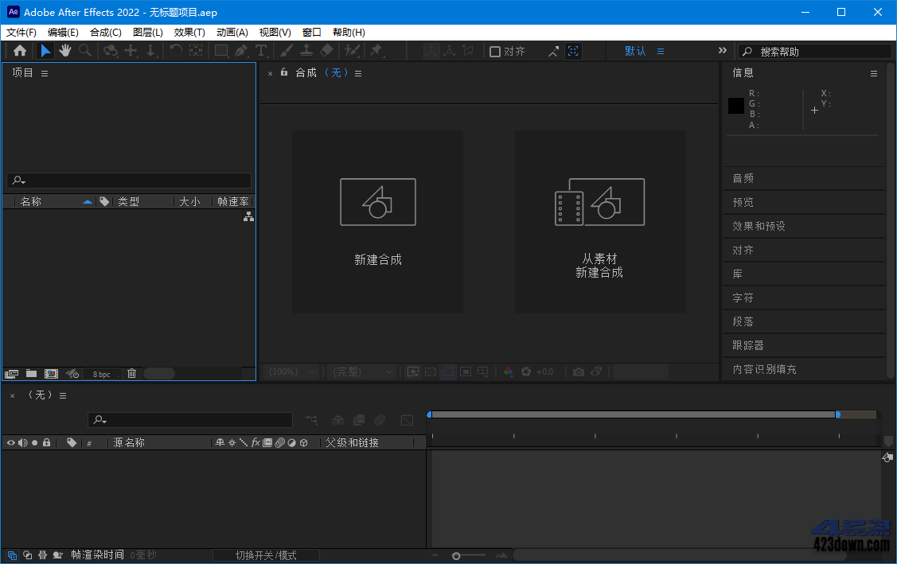Viewport: 897px width, 564px height.
Task: Click 切换开关/模式 at the timeline bottom
Action: pos(266,554)
